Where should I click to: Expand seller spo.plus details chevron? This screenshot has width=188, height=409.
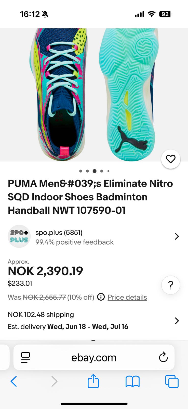pos(177,236)
